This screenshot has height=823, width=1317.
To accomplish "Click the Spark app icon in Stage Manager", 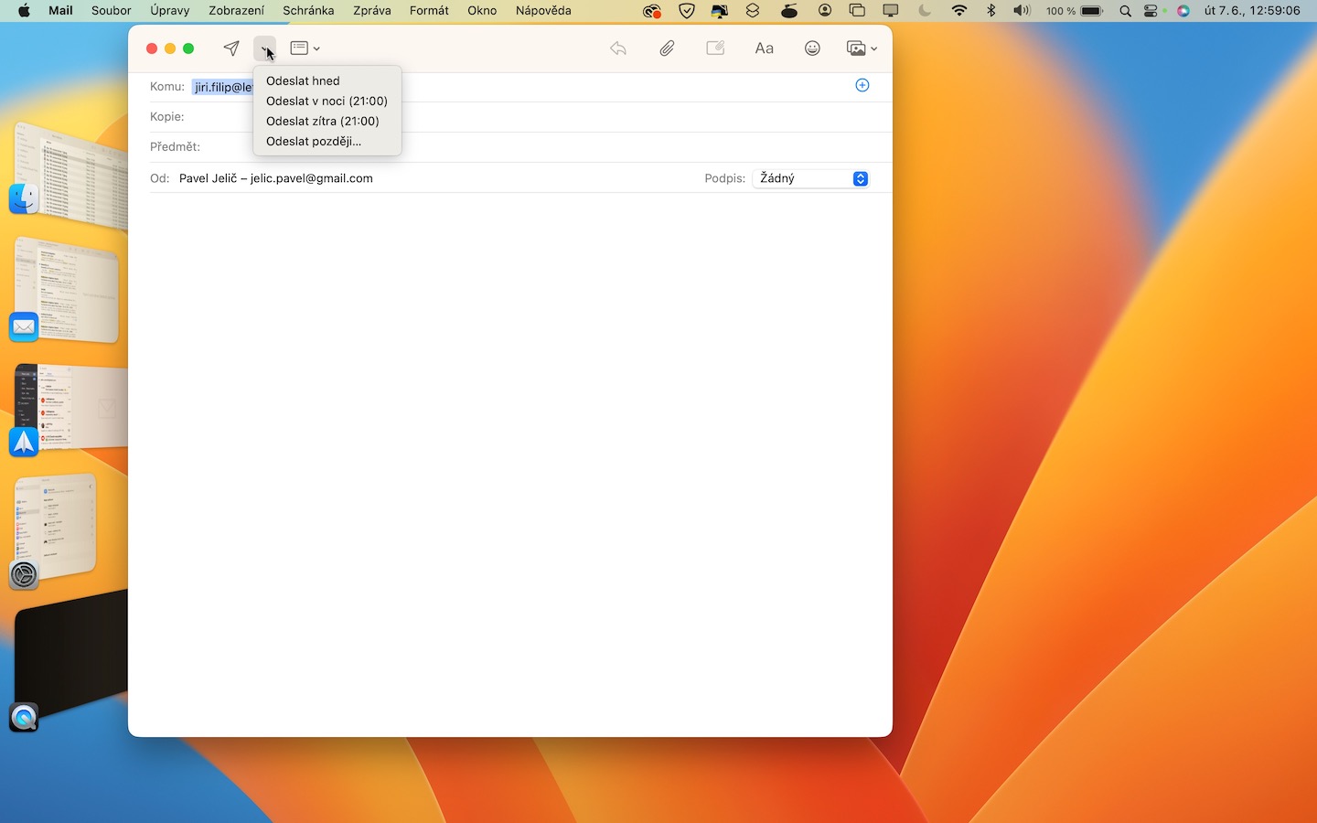I will (24, 442).
